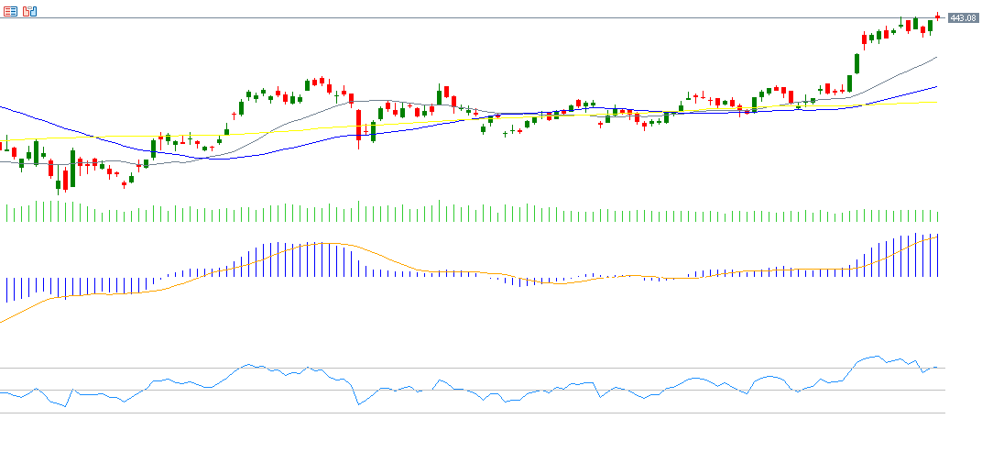Screen dimensions: 982x463
Task: Select the upper RSI level line
Action: coord(458,369)
